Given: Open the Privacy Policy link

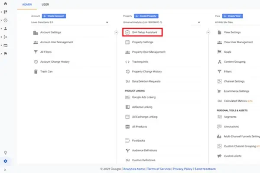Looking at the screenshot, I should (182, 169).
